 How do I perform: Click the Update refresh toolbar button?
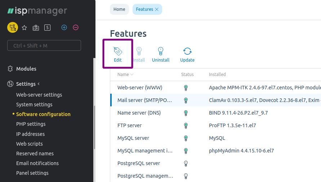click(187, 54)
